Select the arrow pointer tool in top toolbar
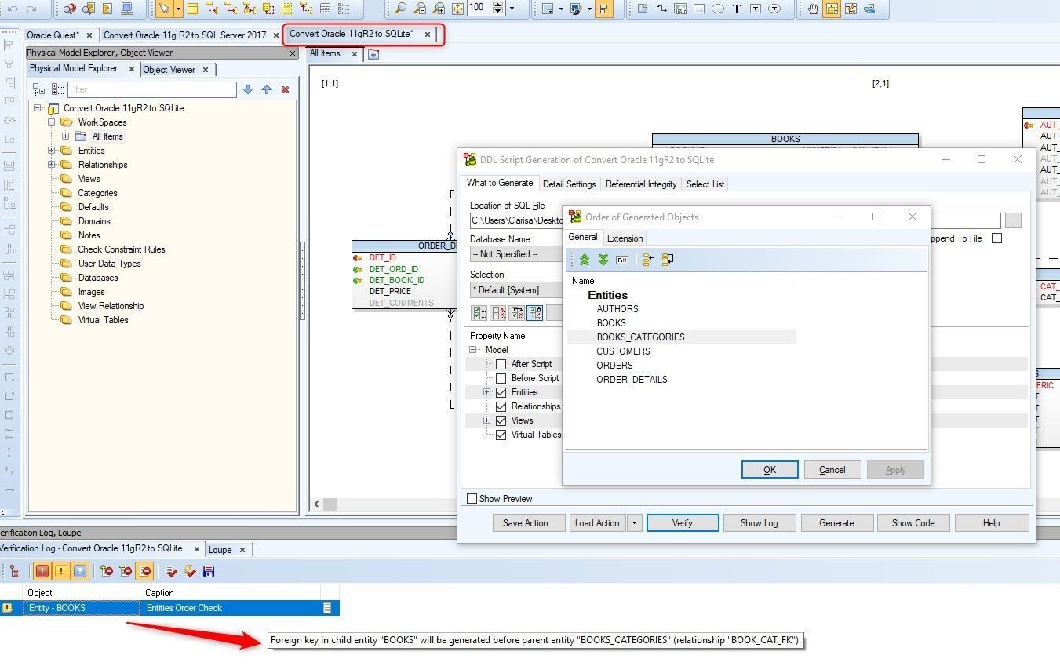Image resolution: width=1060 pixels, height=666 pixels. 163,9
